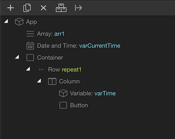Click the X delete component icon
This screenshot has height=139, width=175.
(x=43, y=8)
